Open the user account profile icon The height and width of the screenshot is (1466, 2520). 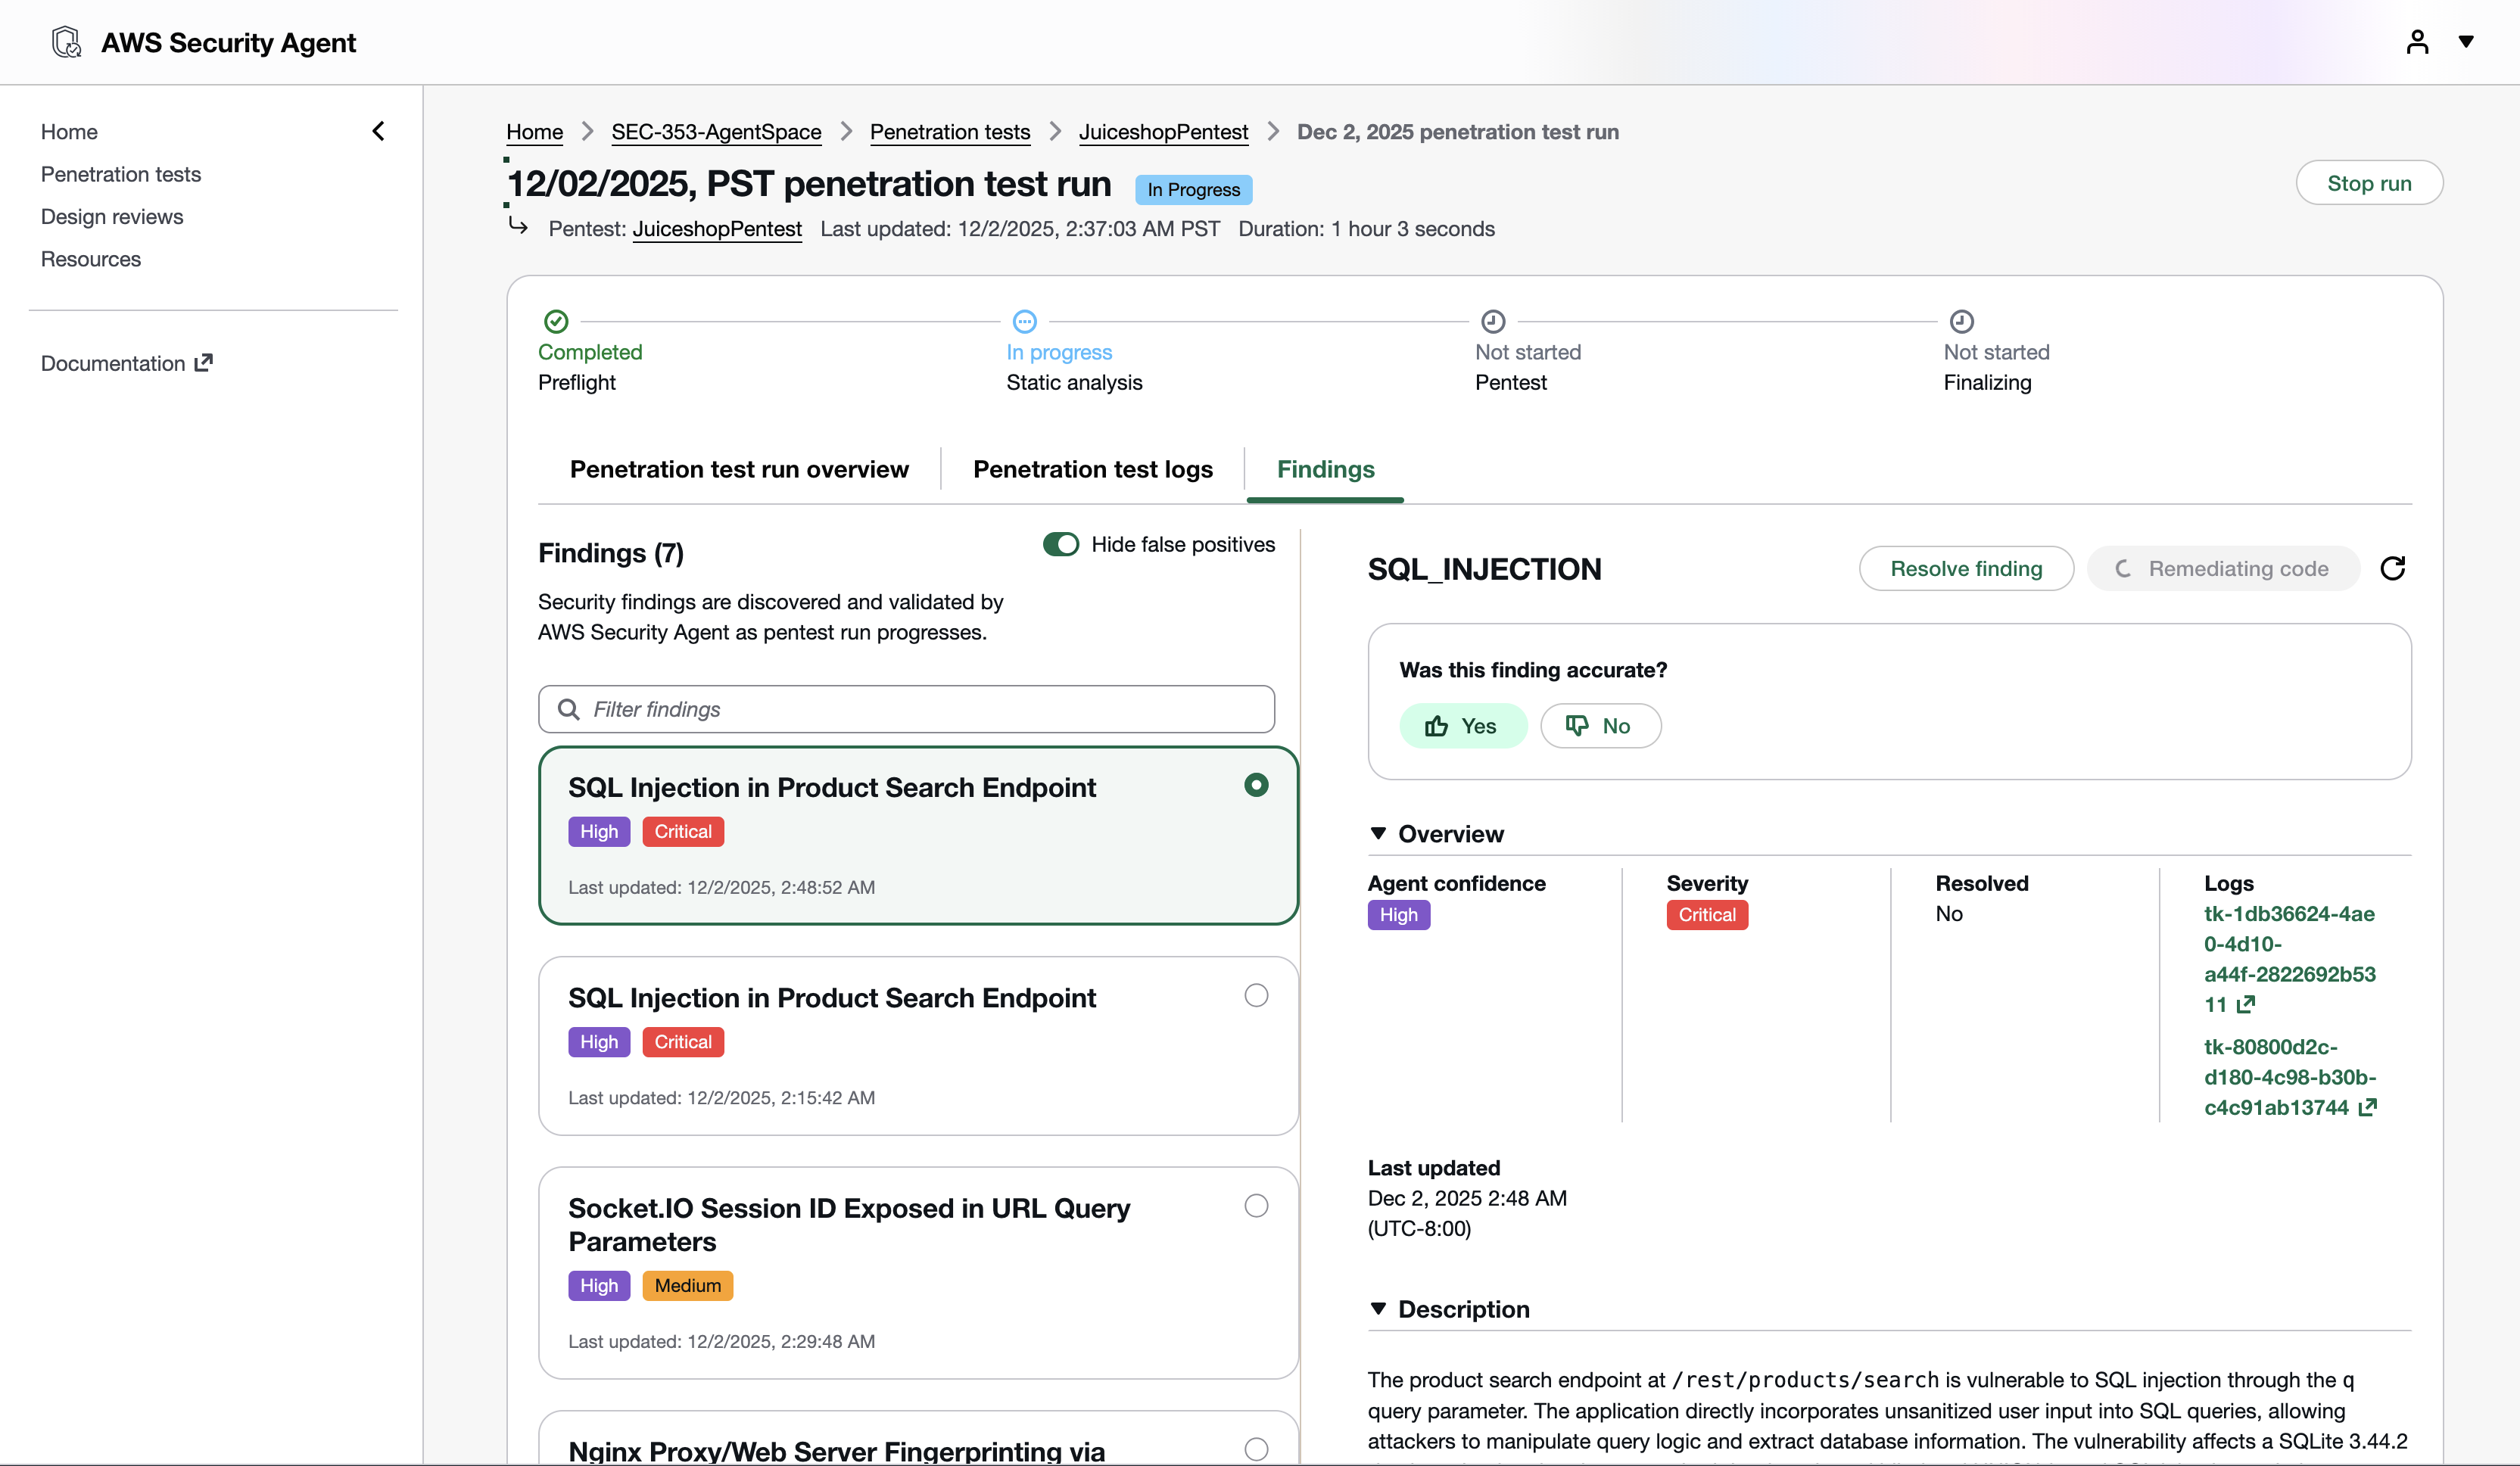click(2417, 42)
